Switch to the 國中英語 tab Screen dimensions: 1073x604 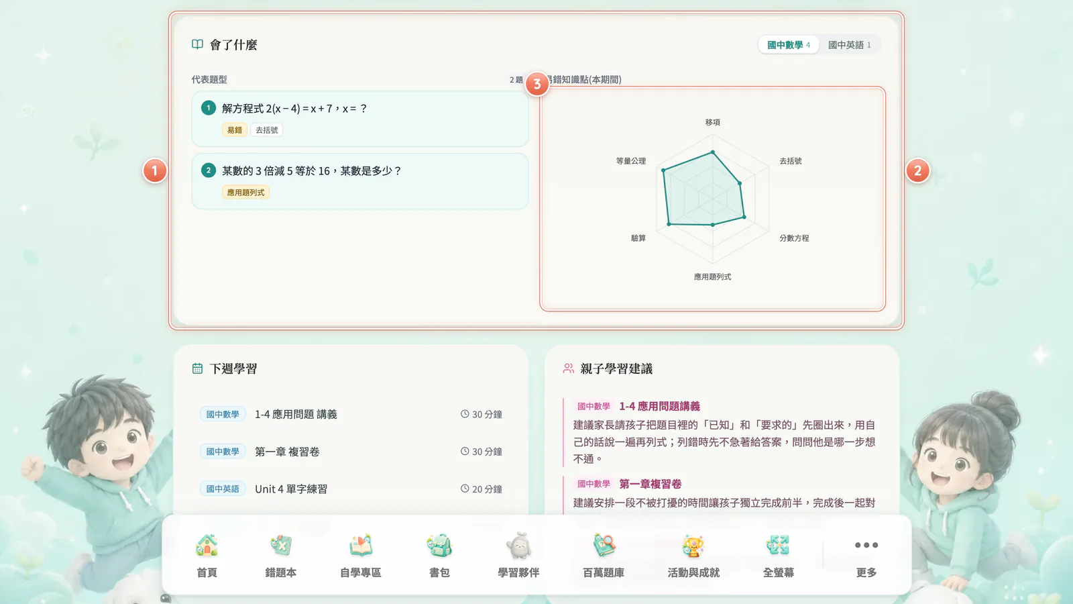[x=849, y=45]
